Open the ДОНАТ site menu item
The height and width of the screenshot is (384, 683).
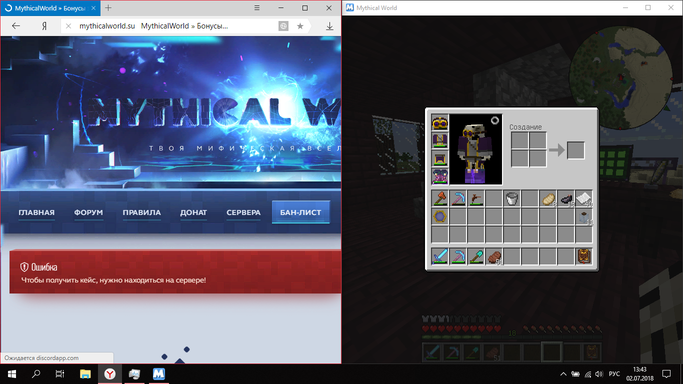pyautogui.click(x=193, y=212)
